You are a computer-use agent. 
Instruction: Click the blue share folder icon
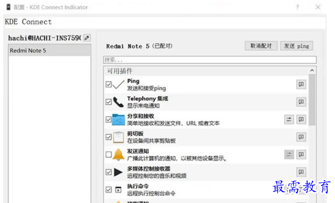[x=118, y=119]
